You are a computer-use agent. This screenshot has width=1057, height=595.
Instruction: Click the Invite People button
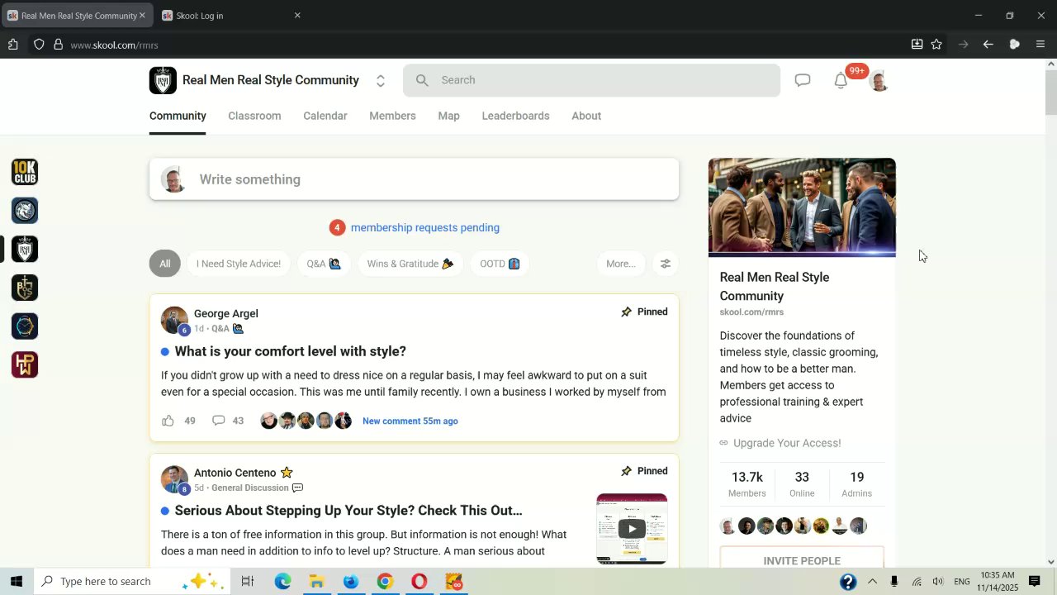click(x=802, y=560)
